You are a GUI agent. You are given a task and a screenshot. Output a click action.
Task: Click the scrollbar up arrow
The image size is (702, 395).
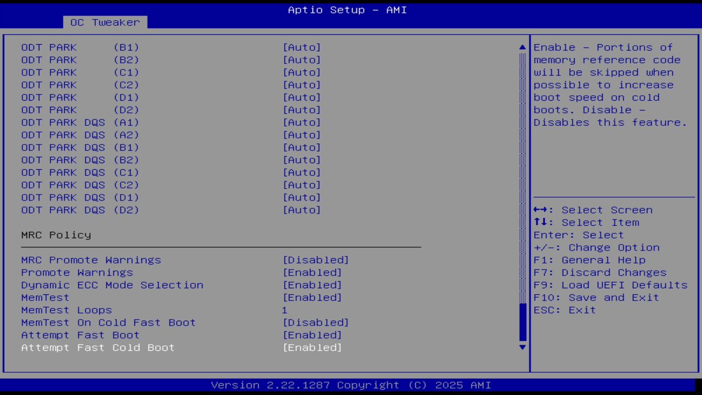click(522, 48)
